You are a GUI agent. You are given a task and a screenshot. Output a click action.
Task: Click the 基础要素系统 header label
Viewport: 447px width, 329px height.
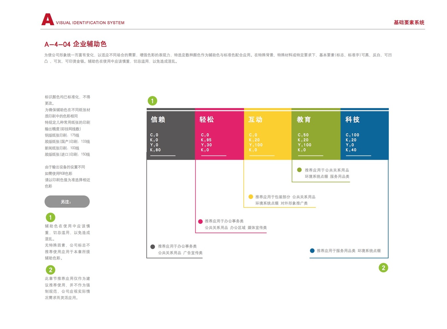coord(409,23)
